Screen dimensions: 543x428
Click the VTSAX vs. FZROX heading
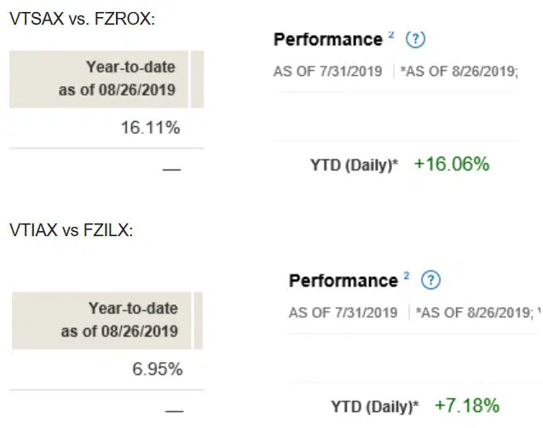[82, 20]
